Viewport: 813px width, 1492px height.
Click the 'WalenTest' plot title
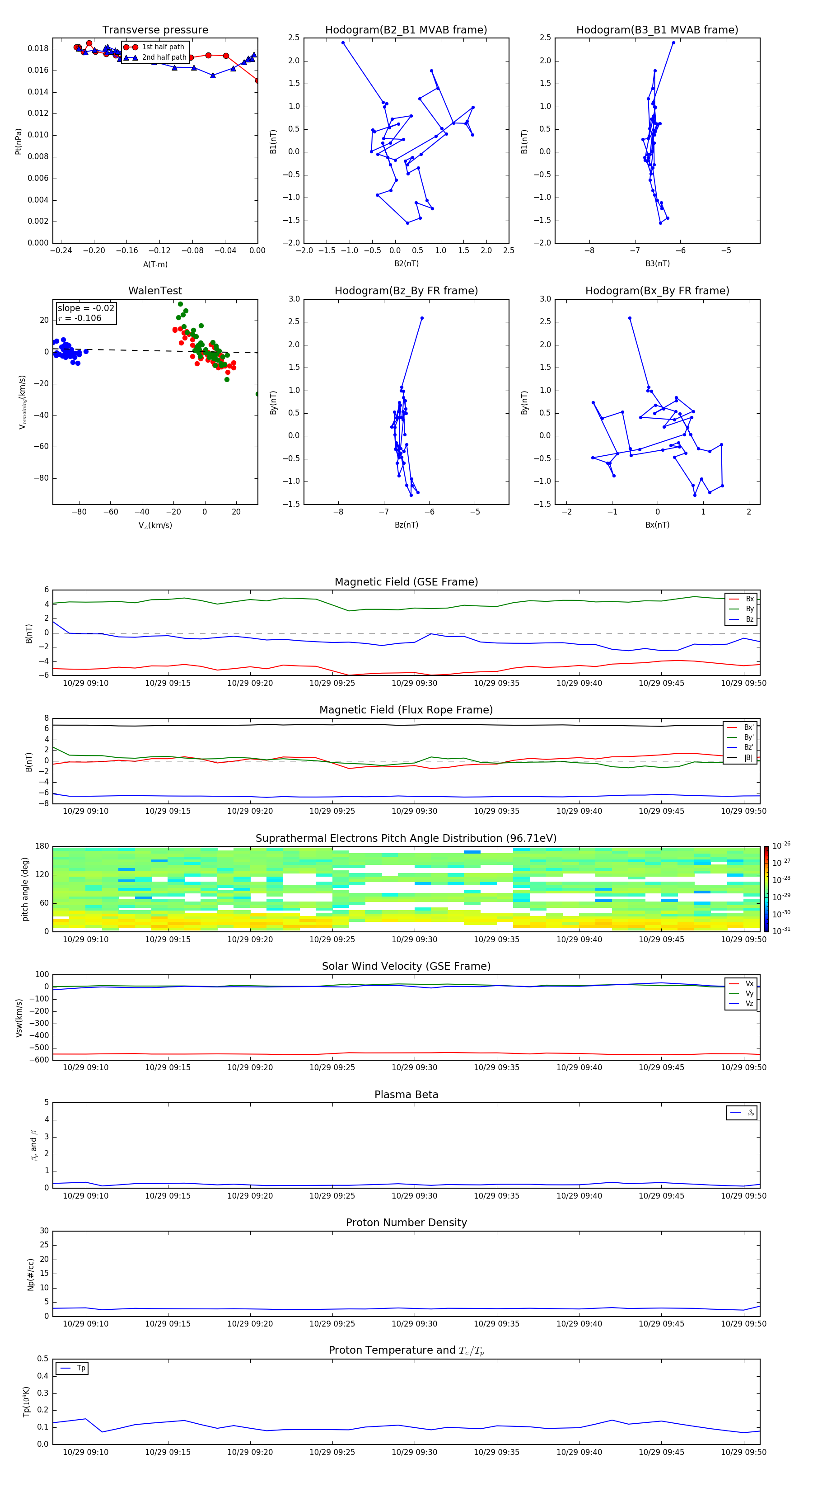(155, 291)
